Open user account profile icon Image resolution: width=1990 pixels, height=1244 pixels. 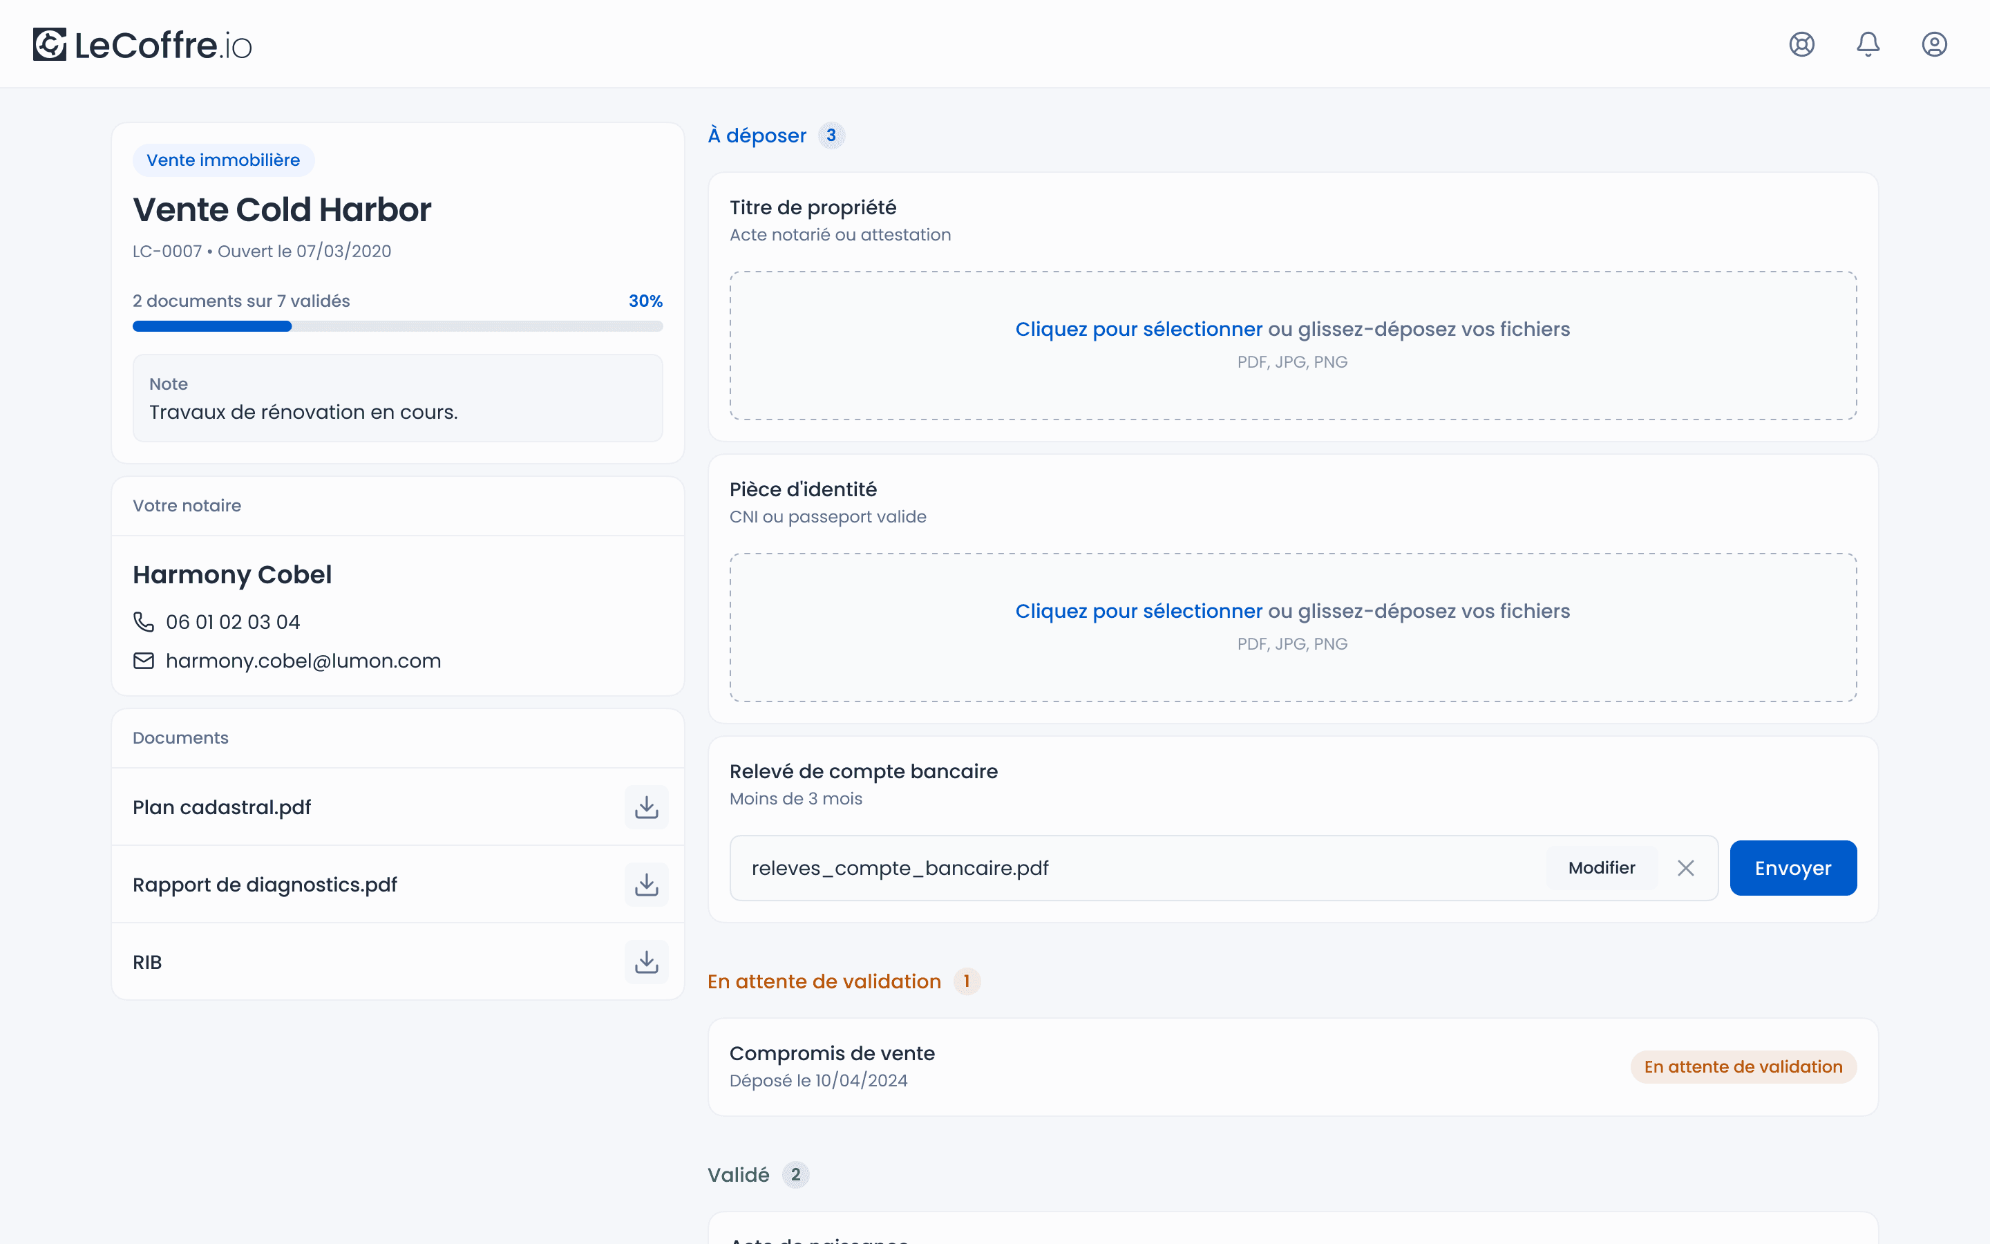coord(1934,44)
